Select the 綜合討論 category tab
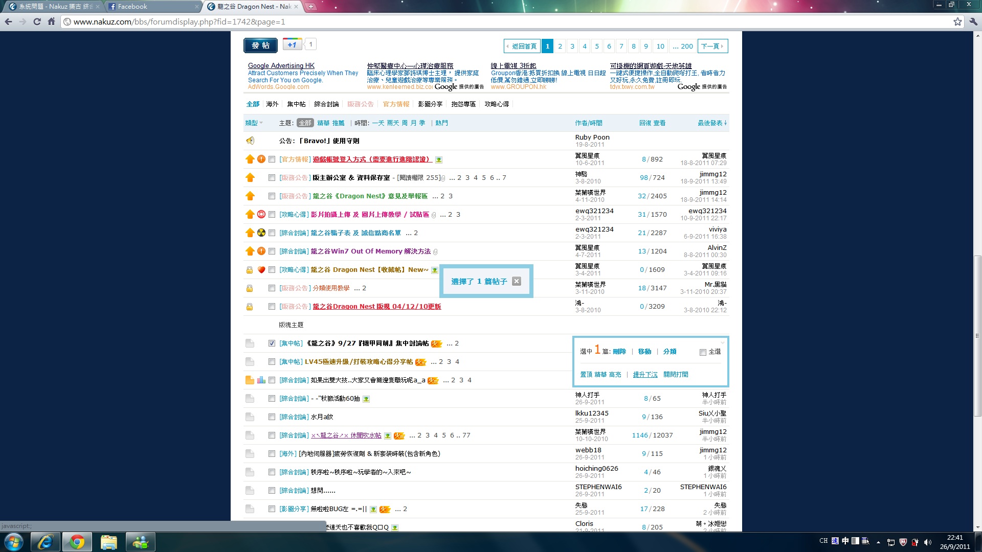Image resolution: width=982 pixels, height=552 pixels. tap(326, 104)
